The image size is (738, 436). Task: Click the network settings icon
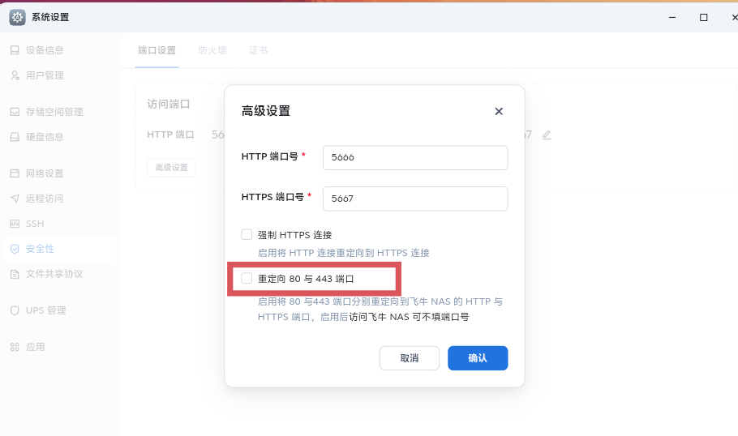tap(14, 173)
